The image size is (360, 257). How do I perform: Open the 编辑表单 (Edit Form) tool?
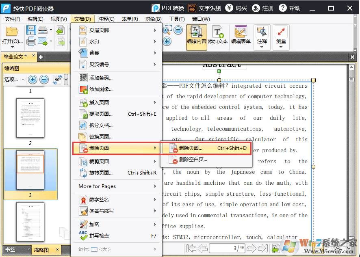[x=241, y=35]
